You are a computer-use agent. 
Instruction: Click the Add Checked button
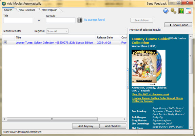113,126
